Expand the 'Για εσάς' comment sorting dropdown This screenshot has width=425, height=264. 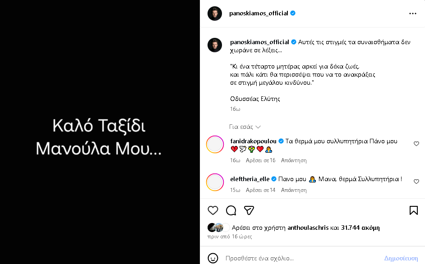tap(245, 127)
